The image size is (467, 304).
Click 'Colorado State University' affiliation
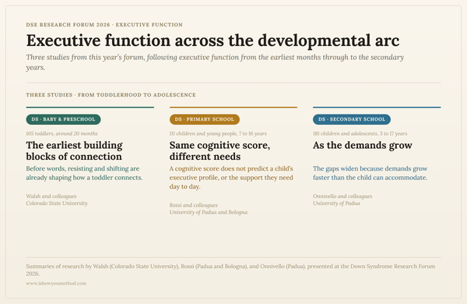[57, 203]
